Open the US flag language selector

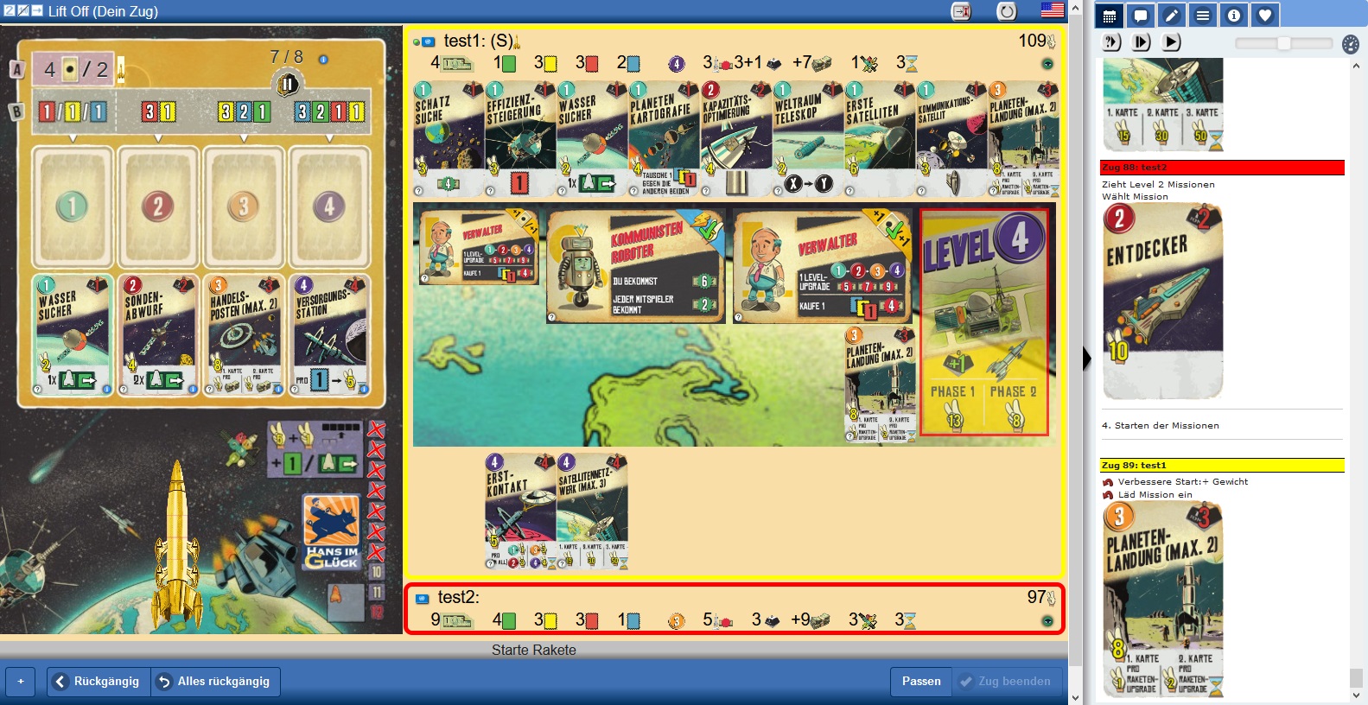[1052, 10]
